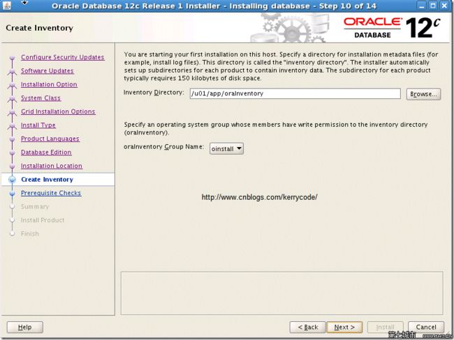
Task: Close the installer window
Action: [444, 5]
